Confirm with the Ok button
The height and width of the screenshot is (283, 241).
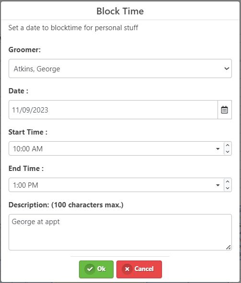point(96,269)
